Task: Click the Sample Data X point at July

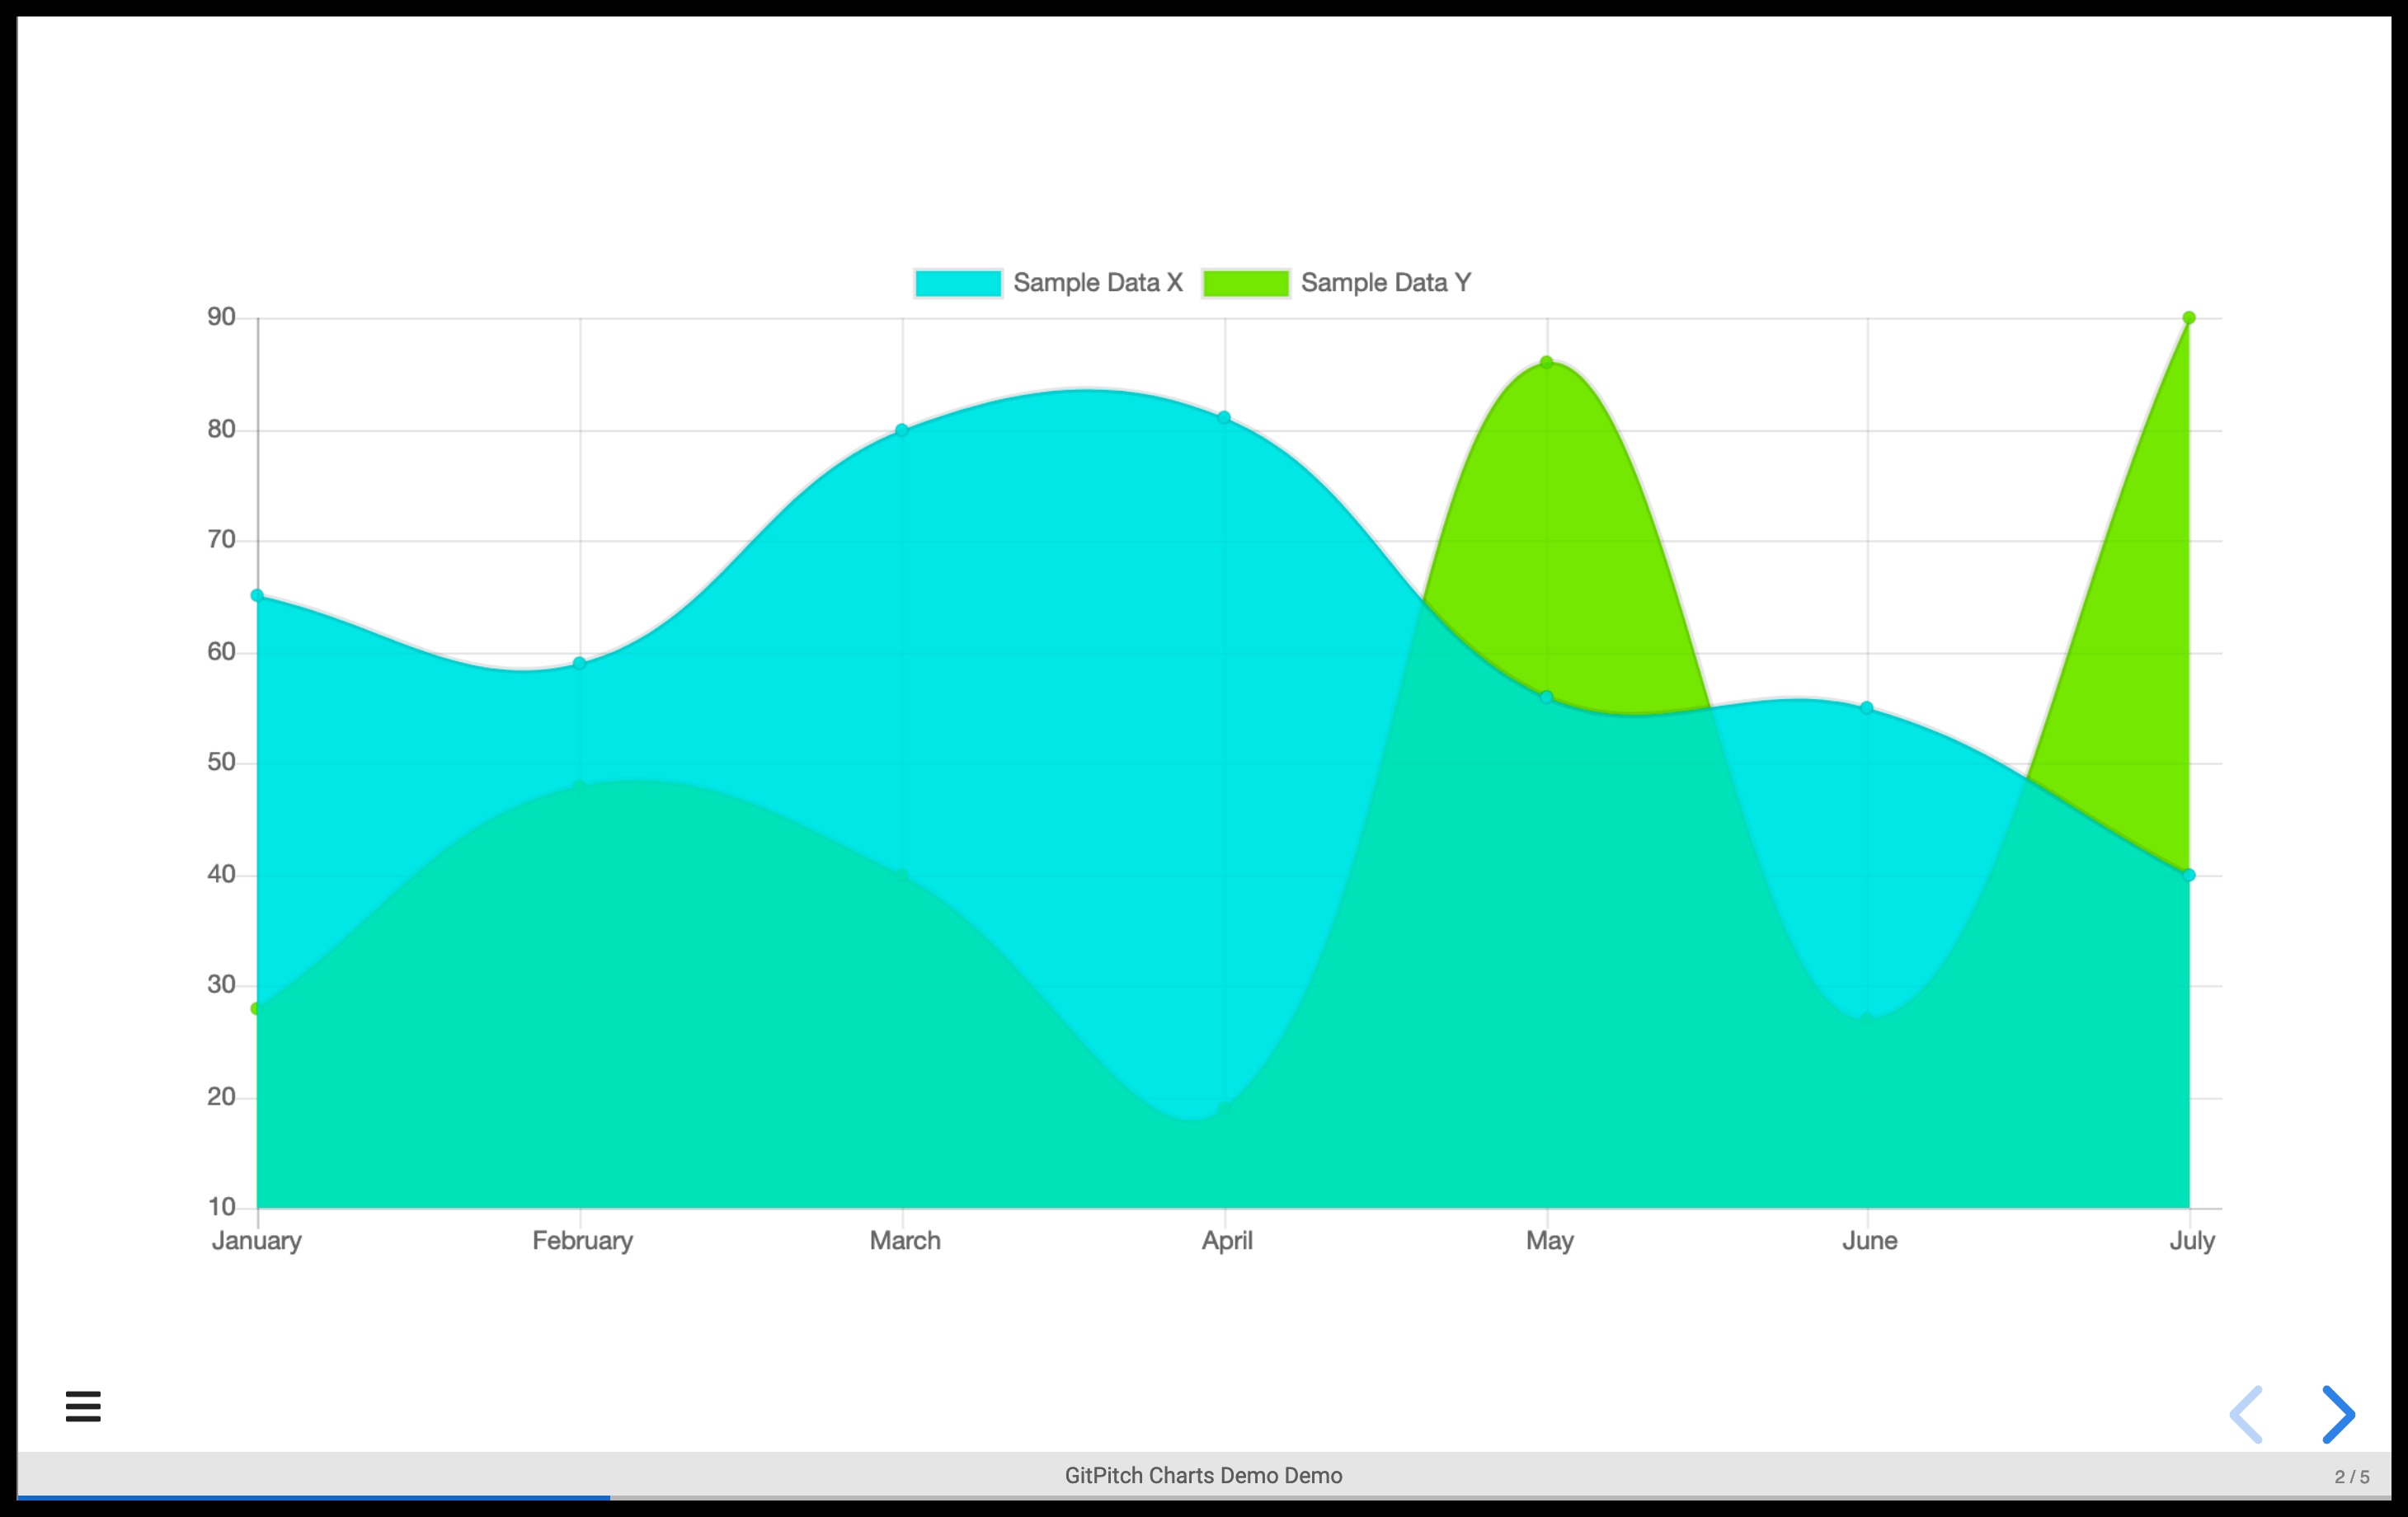Action: [2189, 875]
